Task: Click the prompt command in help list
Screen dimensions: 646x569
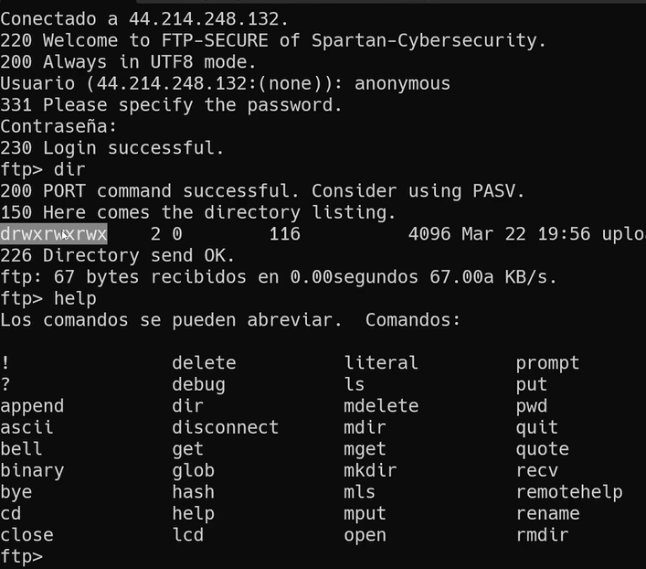Action: pos(547,363)
